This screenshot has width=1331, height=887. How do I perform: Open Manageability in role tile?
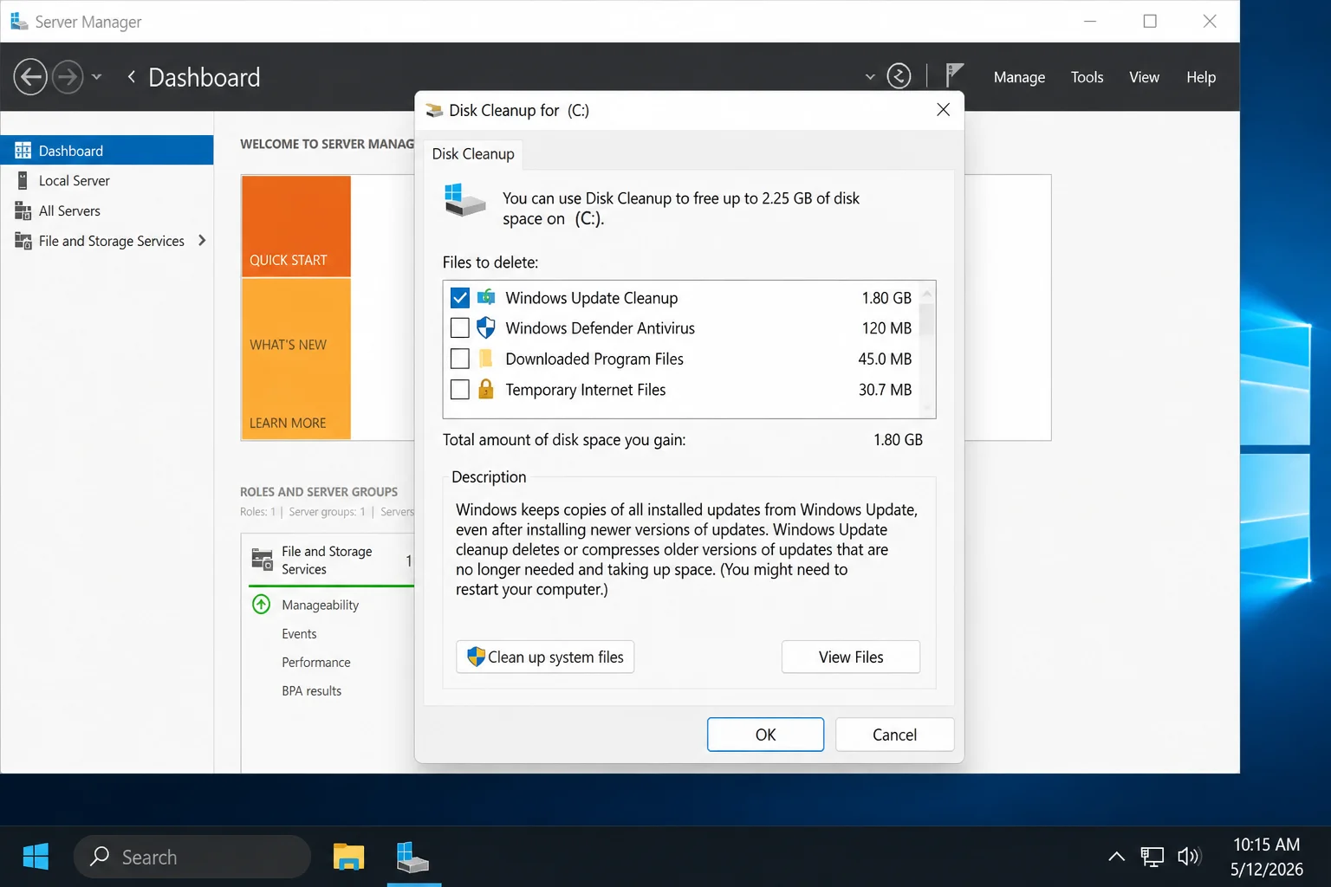[320, 605]
